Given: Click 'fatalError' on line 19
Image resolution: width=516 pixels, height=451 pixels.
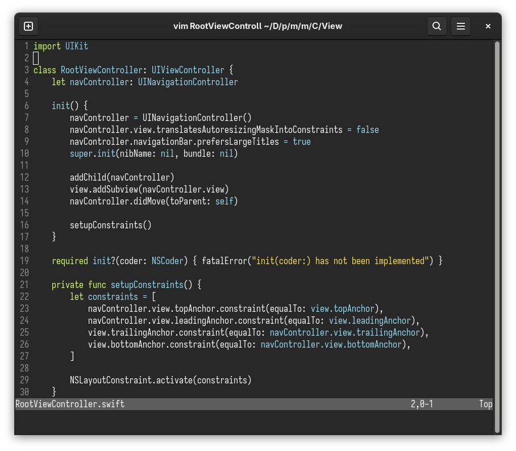Looking at the screenshot, I should [x=224, y=261].
